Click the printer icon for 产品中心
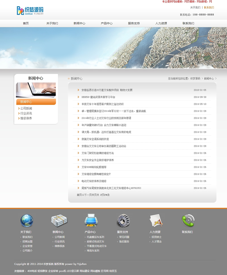Screen dimensions: 227x275 91,220
